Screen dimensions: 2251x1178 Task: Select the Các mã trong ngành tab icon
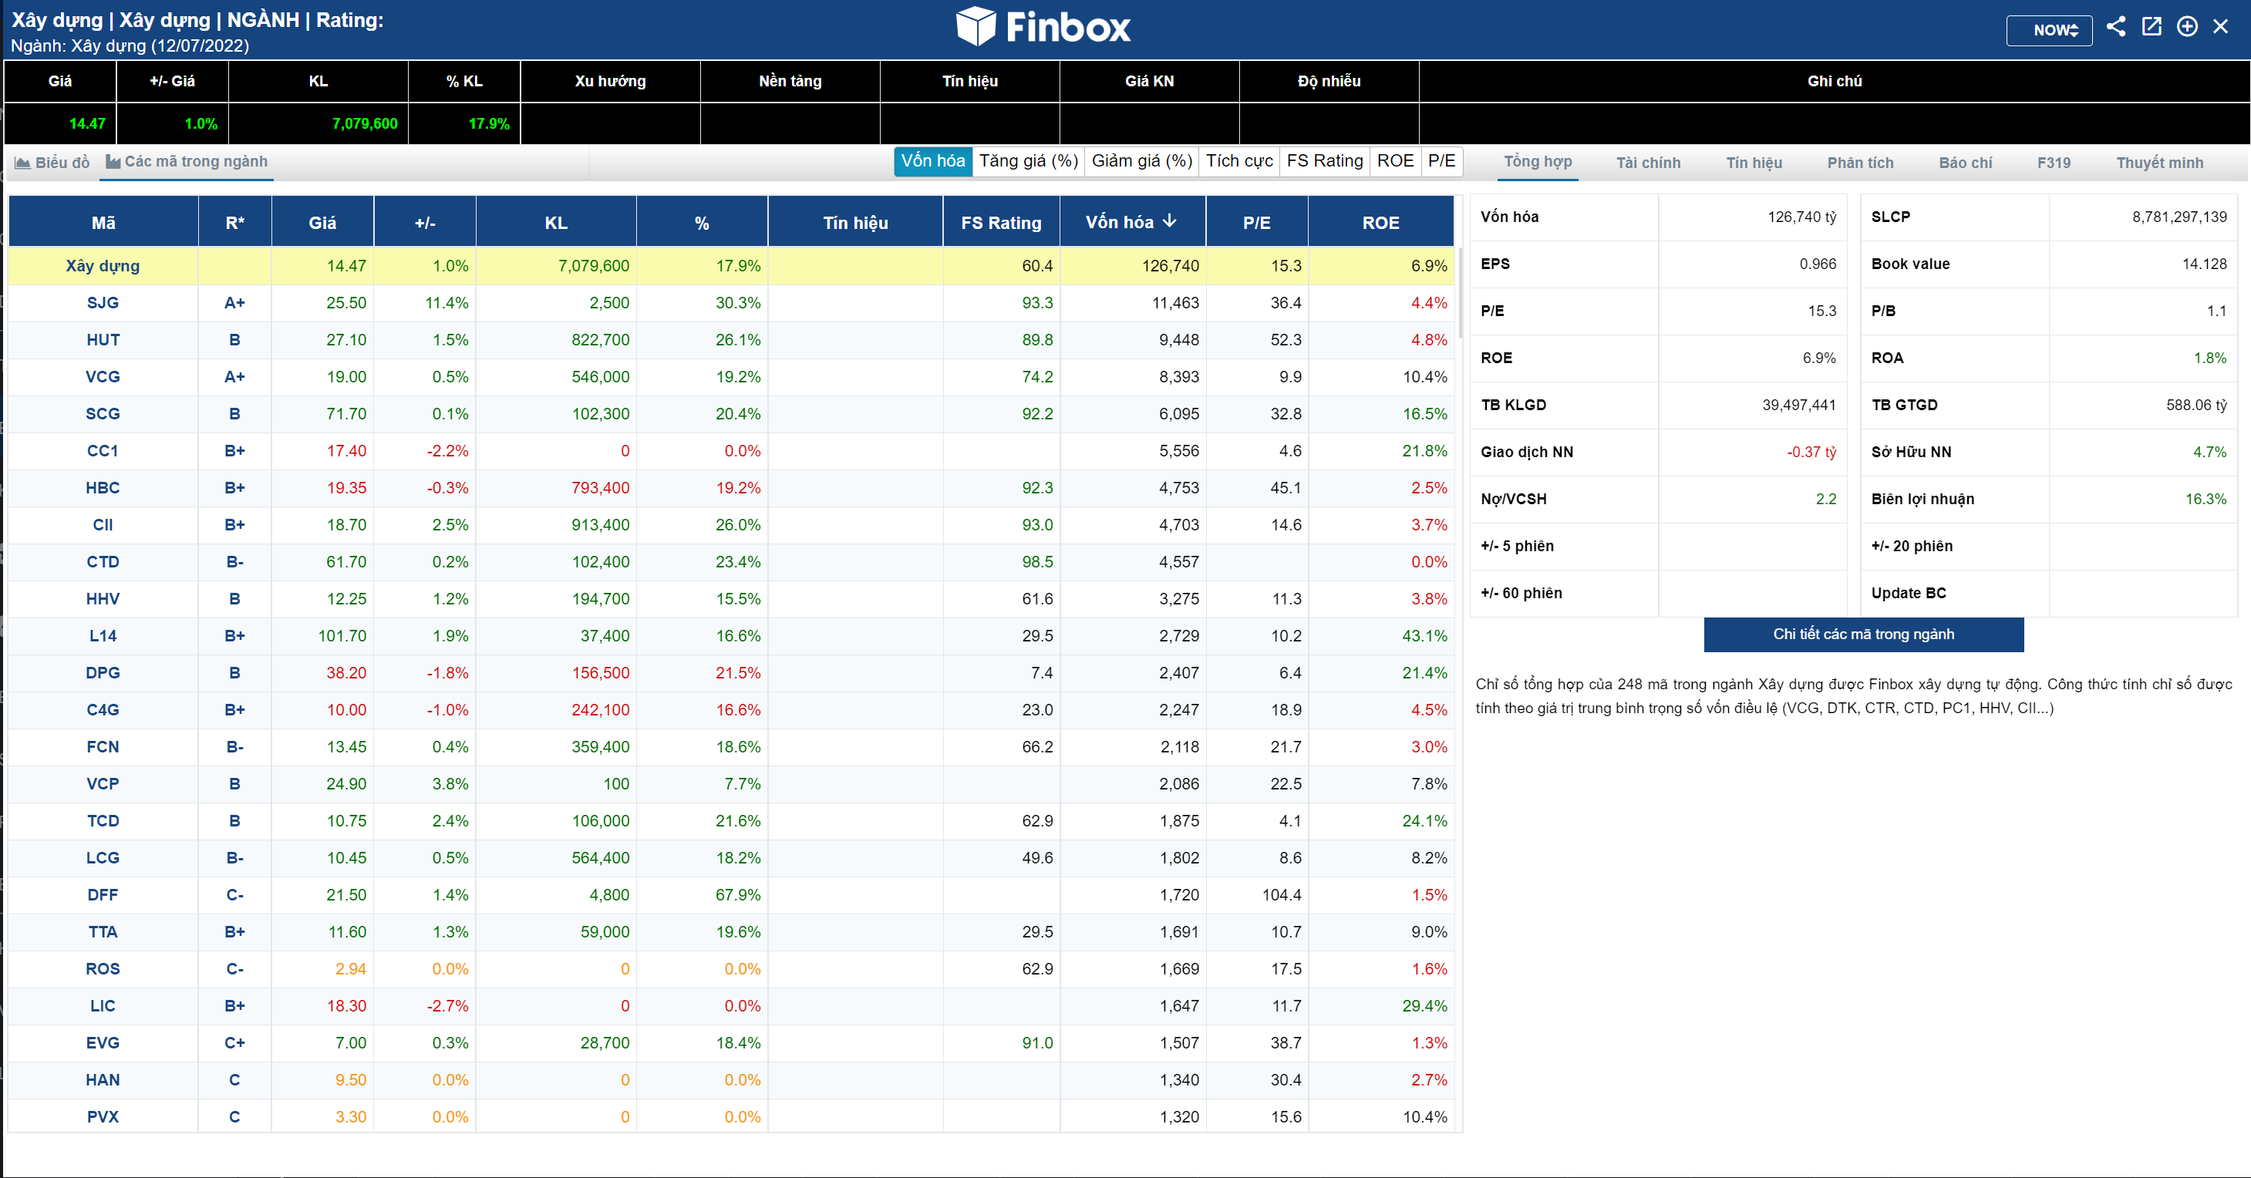tap(113, 162)
